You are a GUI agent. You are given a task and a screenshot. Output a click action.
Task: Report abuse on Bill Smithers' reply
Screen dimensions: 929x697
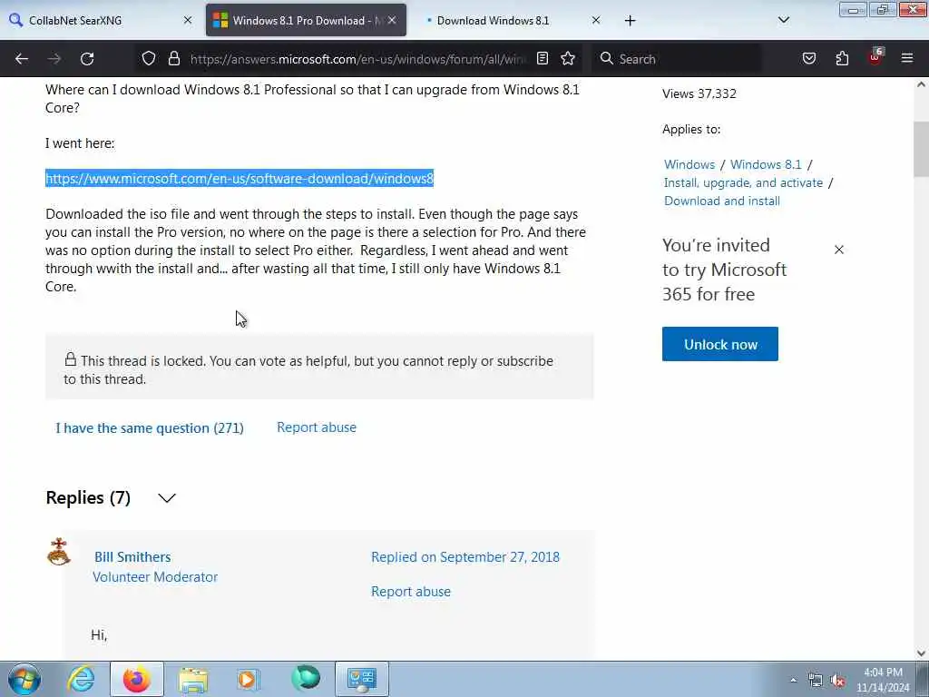[411, 592]
